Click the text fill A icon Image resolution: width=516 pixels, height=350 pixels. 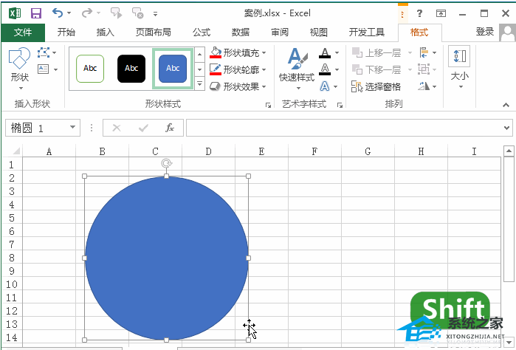point(325,52)
